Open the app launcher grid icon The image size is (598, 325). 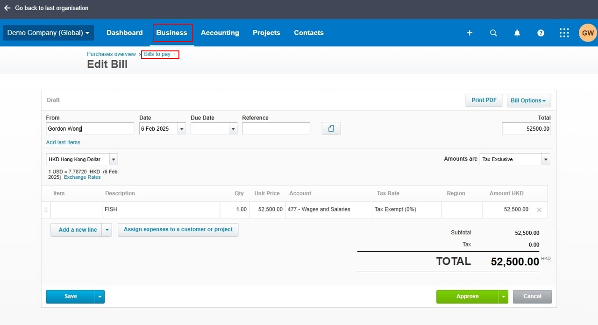tap(564, 33)
